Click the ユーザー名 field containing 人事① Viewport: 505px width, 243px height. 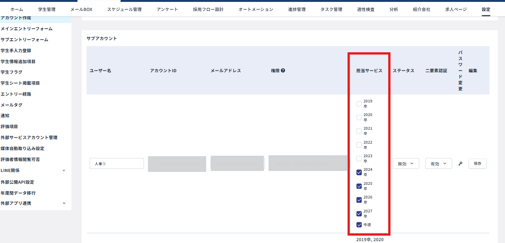[x=116, y=164]
